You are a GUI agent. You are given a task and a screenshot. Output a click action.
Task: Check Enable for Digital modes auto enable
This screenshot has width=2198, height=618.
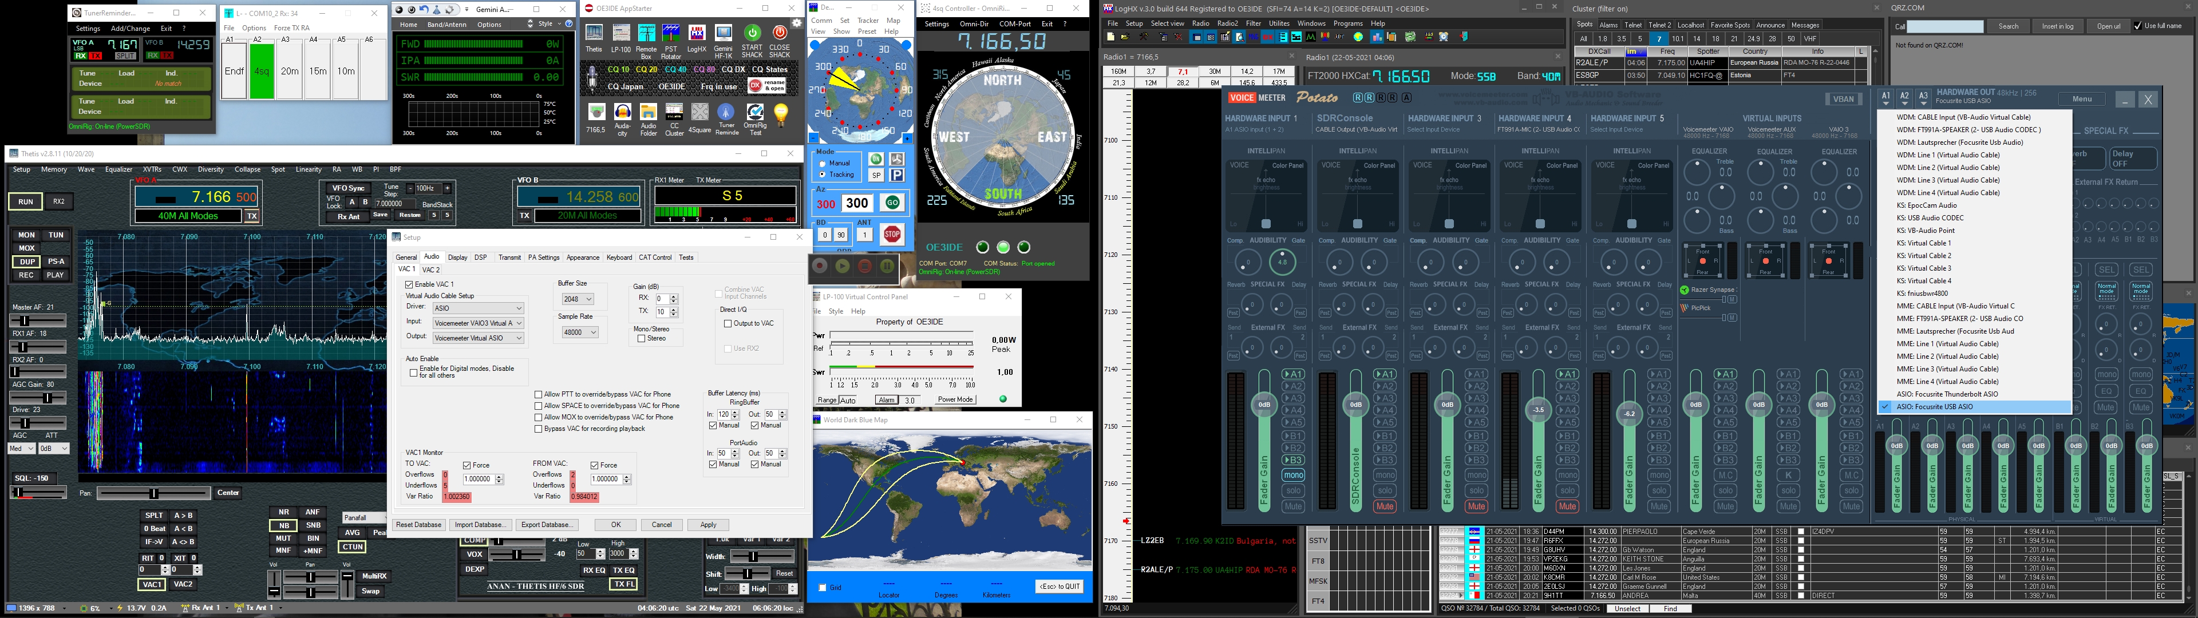[414, 372]
